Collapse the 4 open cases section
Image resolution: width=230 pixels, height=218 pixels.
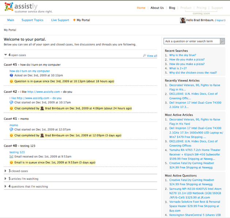tap(5, 55)
